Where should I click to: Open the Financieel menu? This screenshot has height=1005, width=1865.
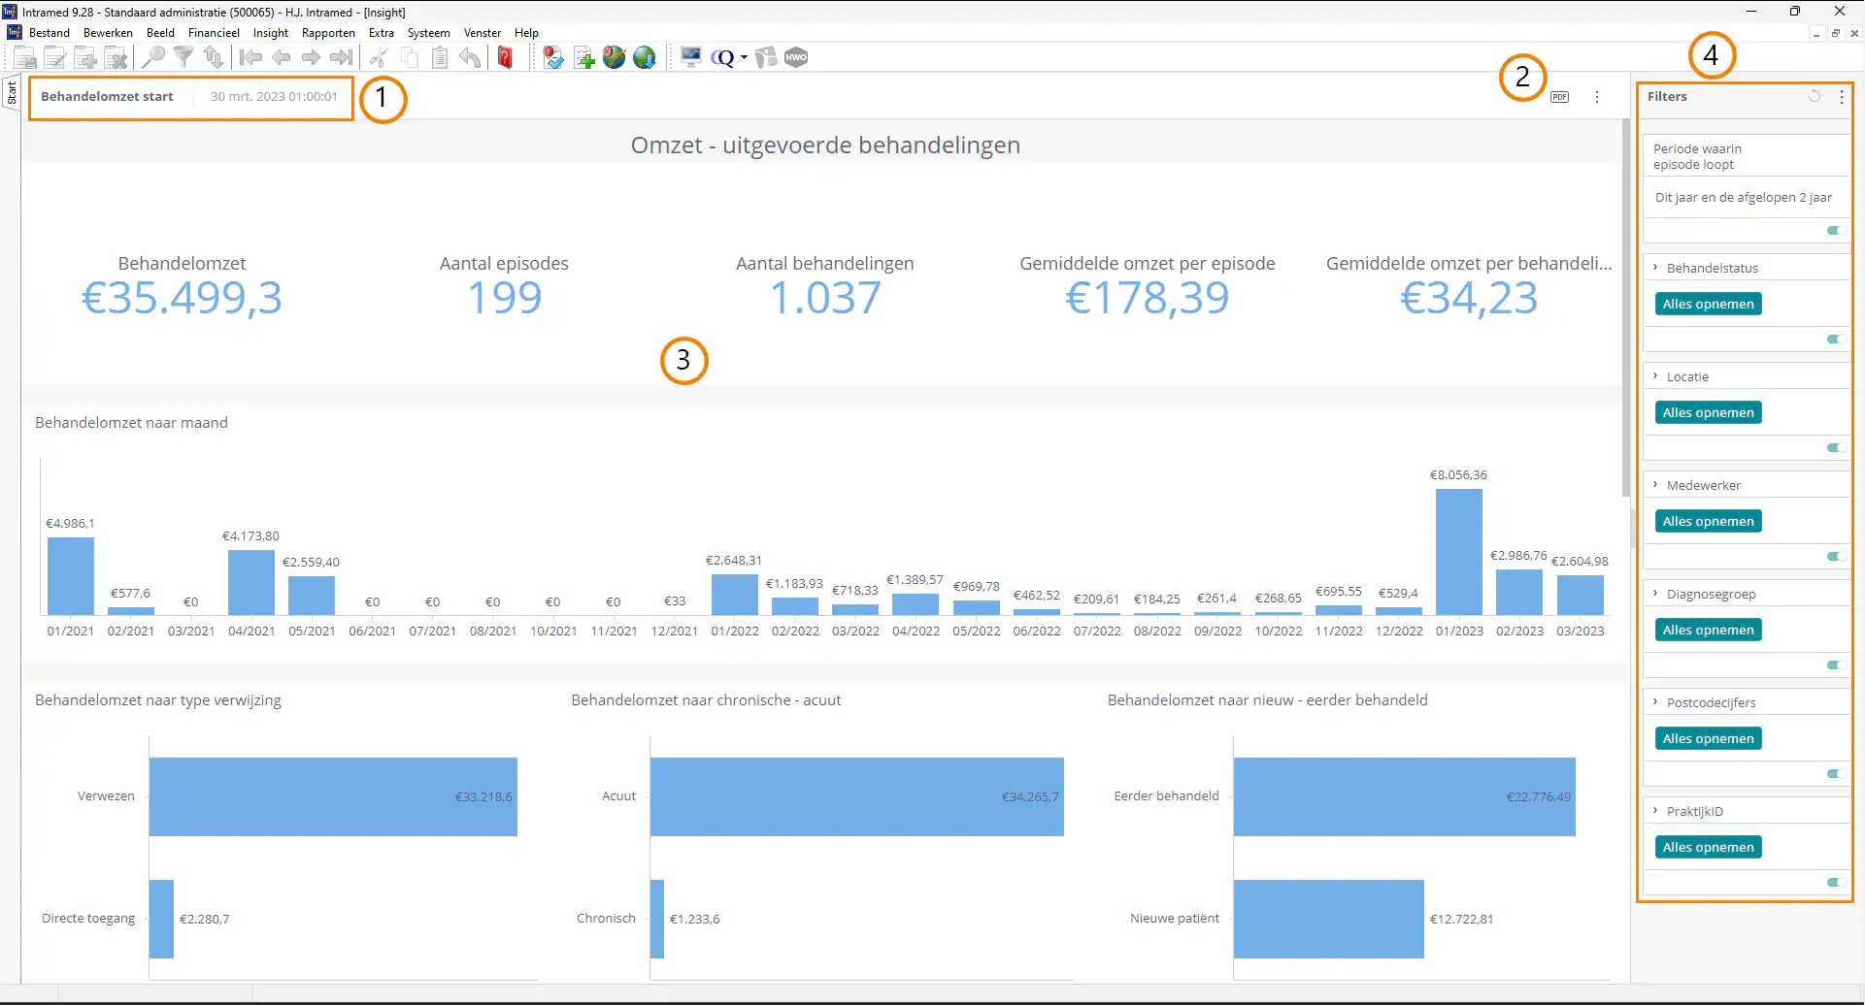click(x=214, y=33)
